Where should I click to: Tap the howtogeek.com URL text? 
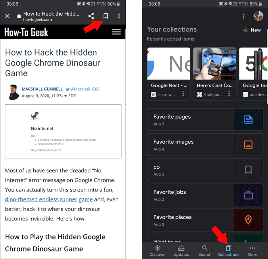(37, 19)
